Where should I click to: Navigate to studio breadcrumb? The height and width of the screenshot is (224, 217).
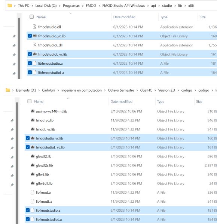coord(167,6)
